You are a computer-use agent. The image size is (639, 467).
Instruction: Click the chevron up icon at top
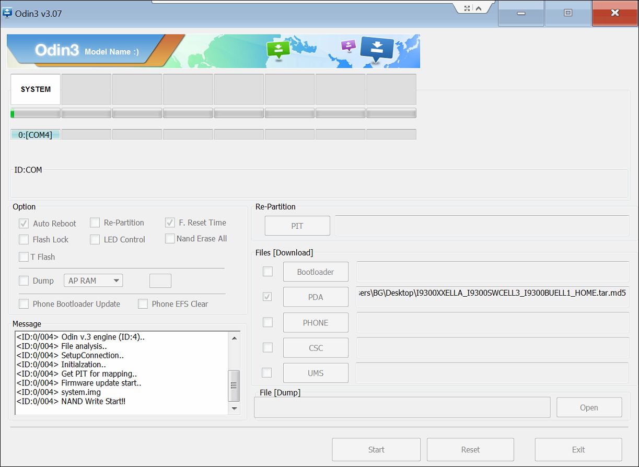479,8
